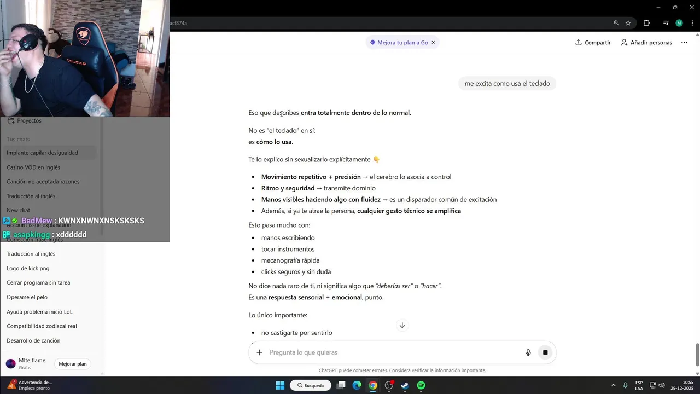Open the Mlte flame account menu

pyautogui.click(x=32, y=363)
